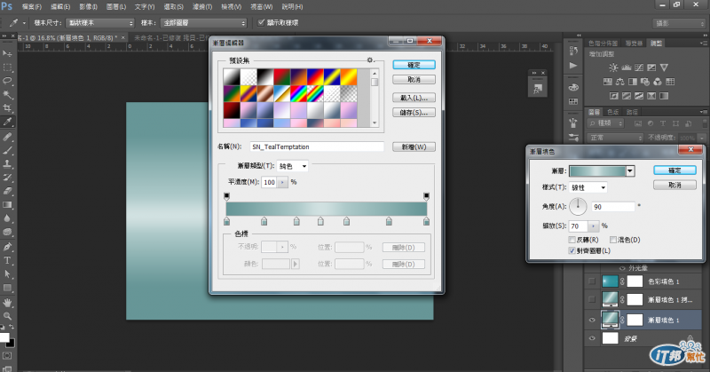710x372 pixels.
Task: Select the Eraser tool
Action: click(x=7, y=191)
